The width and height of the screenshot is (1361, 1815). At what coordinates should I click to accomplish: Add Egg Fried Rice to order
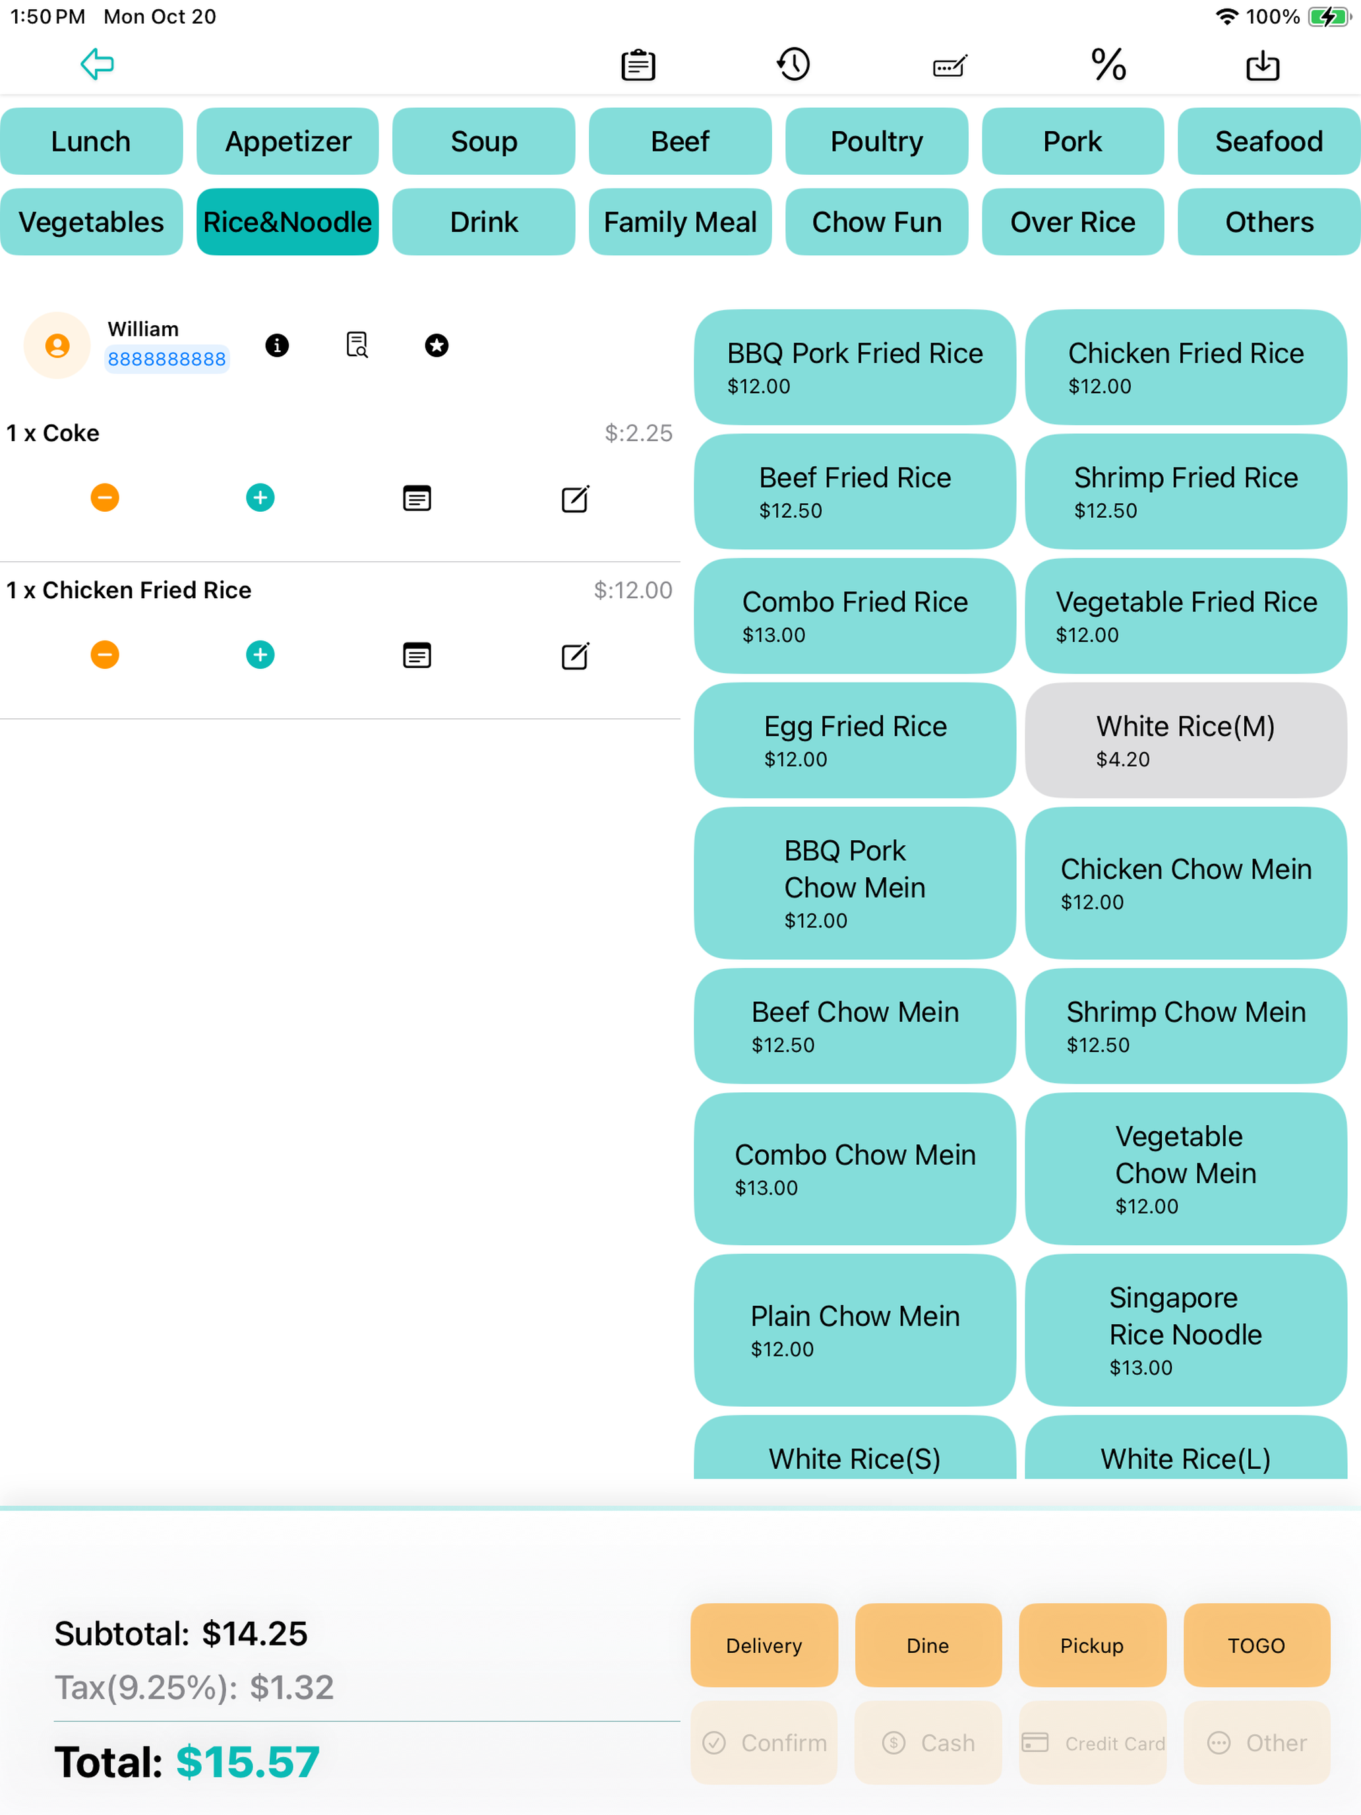coord(855,740)
